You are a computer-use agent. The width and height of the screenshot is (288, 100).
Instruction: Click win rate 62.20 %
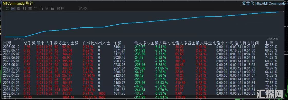click(x=271, y=47)
